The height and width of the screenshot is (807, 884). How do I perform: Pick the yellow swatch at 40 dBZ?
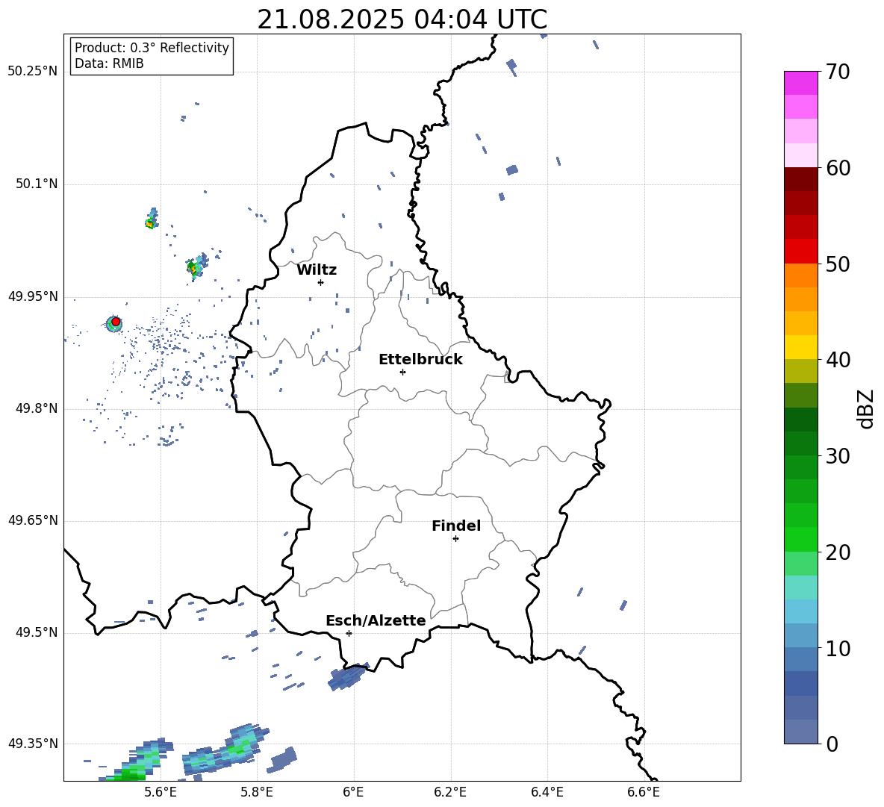(x=800, y=347)
